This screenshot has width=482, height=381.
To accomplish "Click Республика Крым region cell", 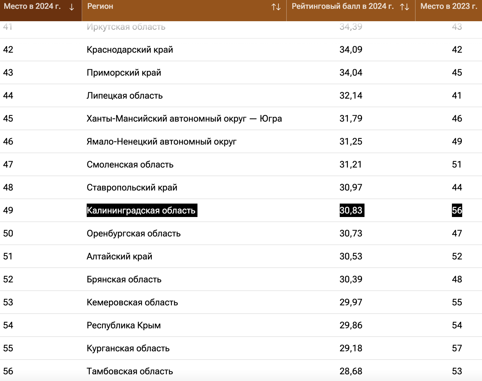I will [x=124, y=325].
